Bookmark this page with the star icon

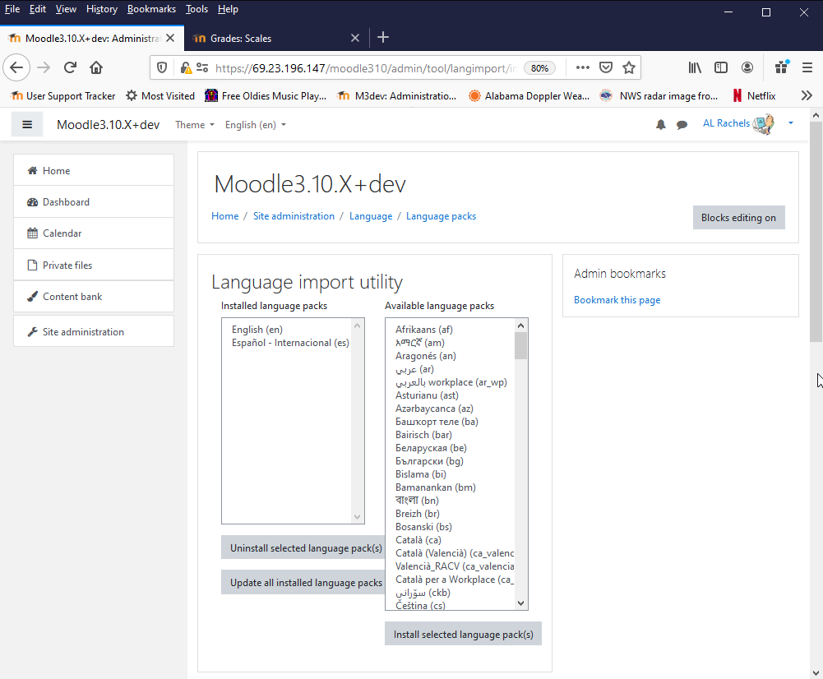point(629,67)
